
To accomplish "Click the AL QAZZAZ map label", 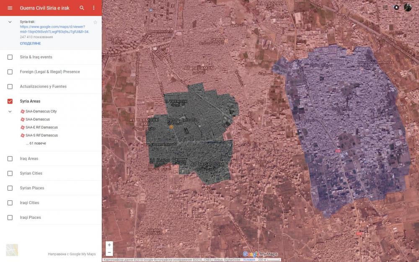I will coord(270,3).
